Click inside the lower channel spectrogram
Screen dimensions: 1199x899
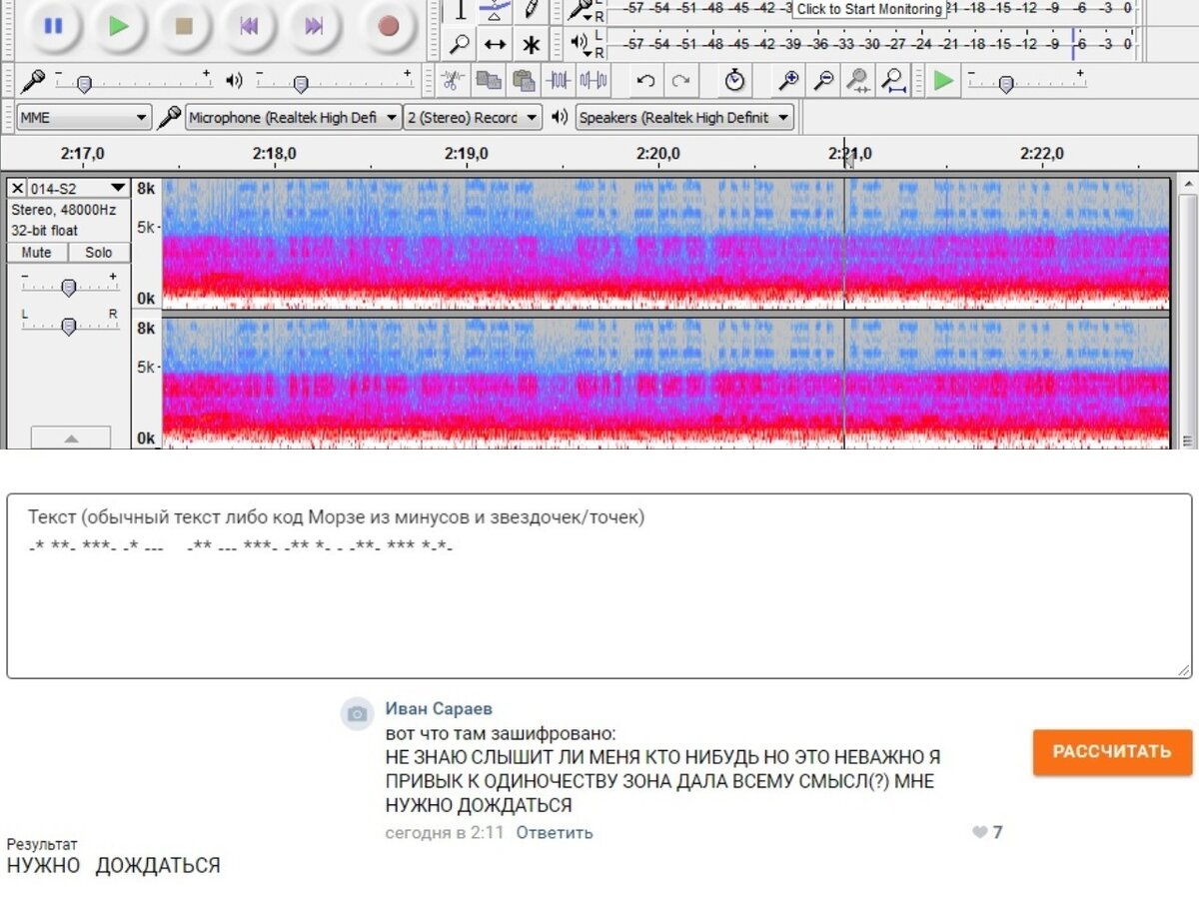[665, 383]
